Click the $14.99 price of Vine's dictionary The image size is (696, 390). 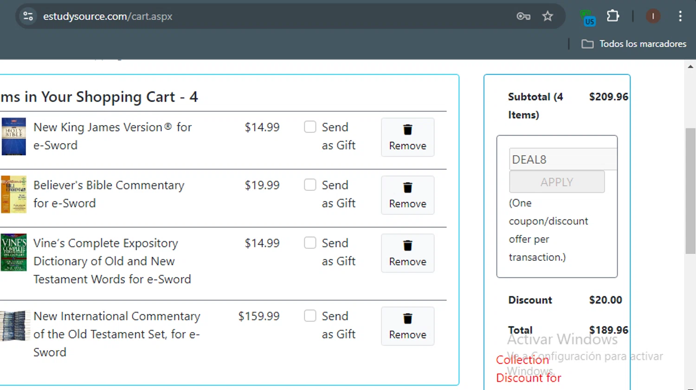coord(262,243)
